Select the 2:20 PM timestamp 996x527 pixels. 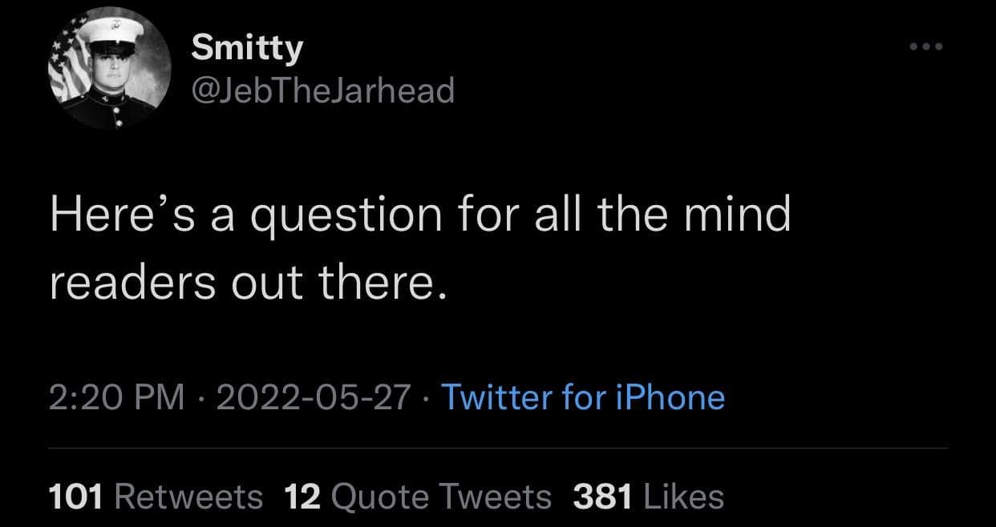116,397
